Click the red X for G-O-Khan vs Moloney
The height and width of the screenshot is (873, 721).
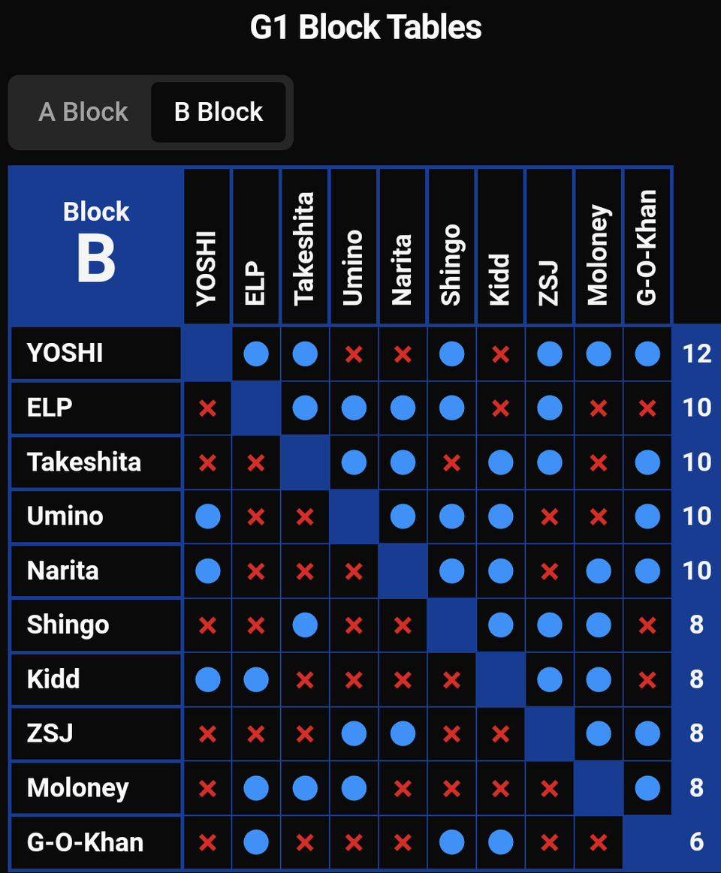point(599,842)
